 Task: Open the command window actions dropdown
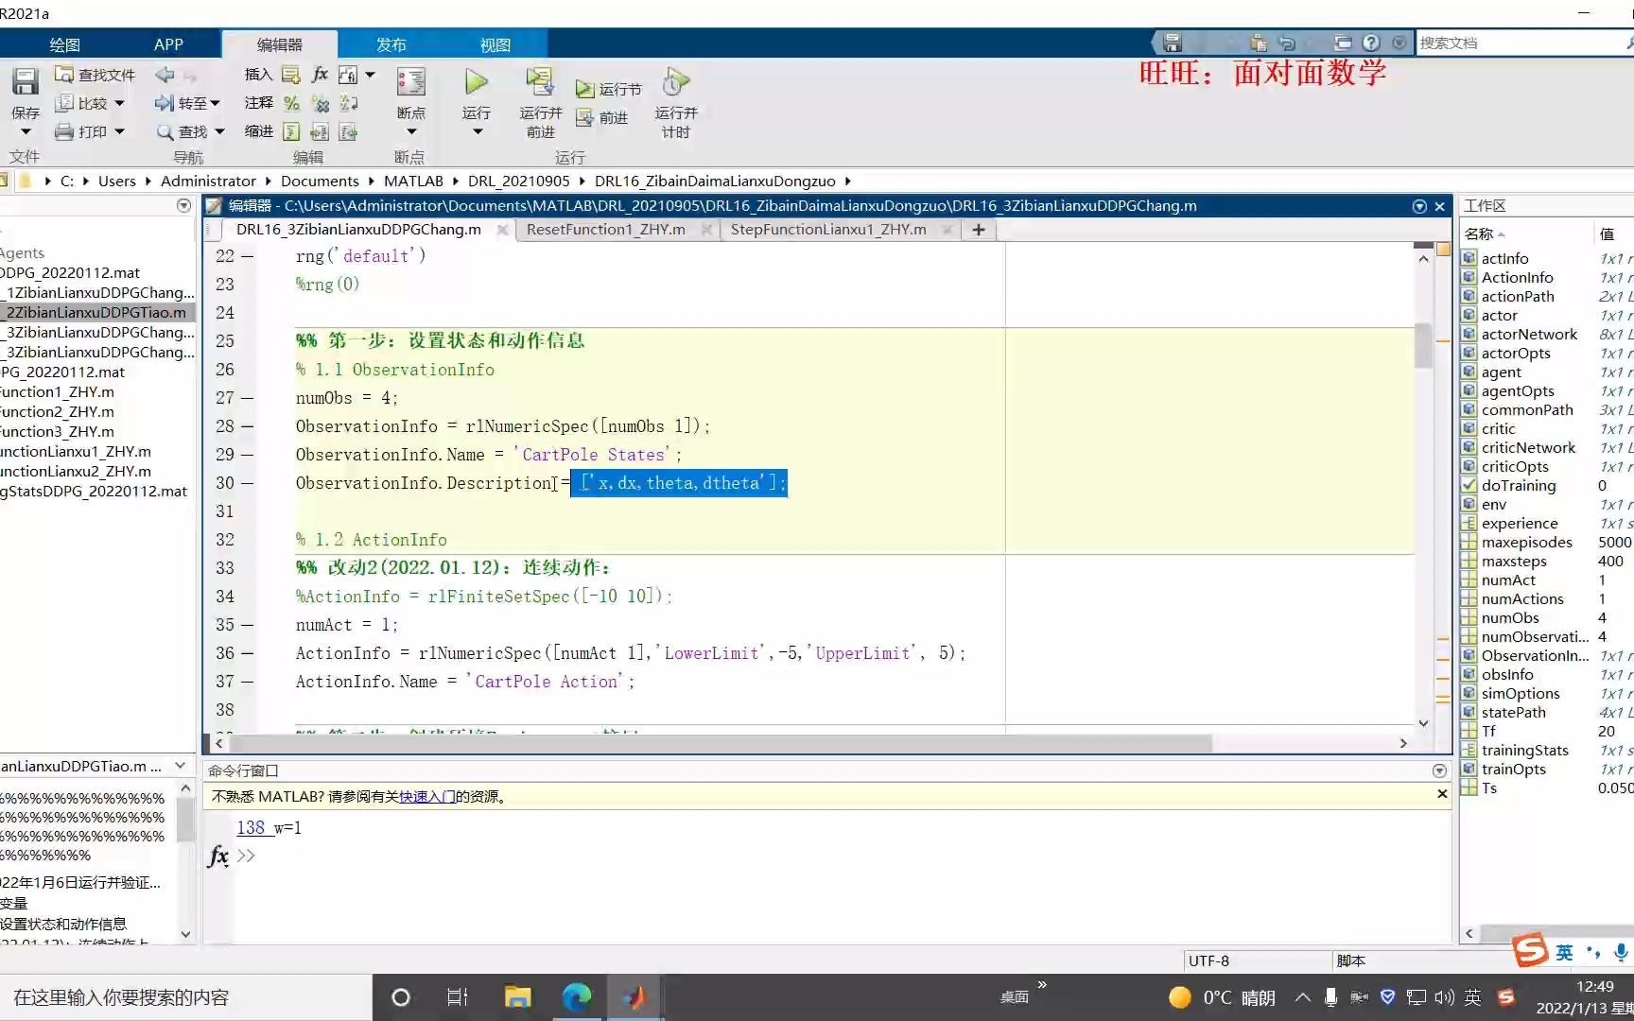(x=1439, y=770)
